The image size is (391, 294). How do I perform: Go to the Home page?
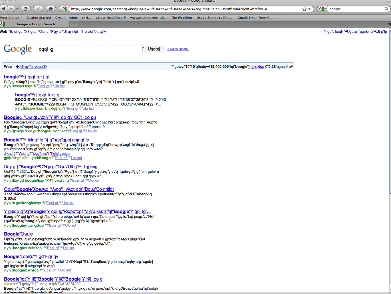(x=51, y=9)
